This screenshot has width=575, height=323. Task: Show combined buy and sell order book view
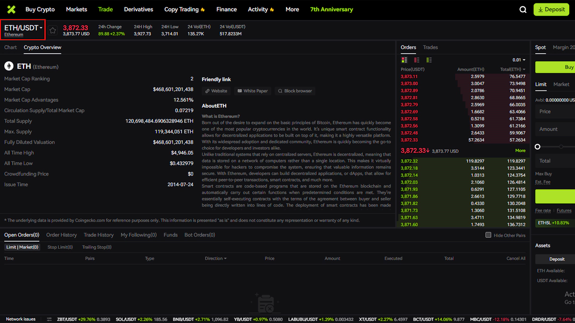(x=404, y=60)
